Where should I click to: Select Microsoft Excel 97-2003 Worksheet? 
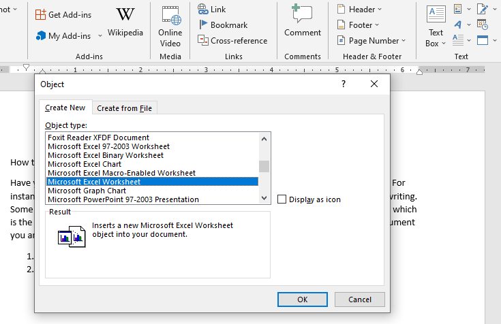152,146
